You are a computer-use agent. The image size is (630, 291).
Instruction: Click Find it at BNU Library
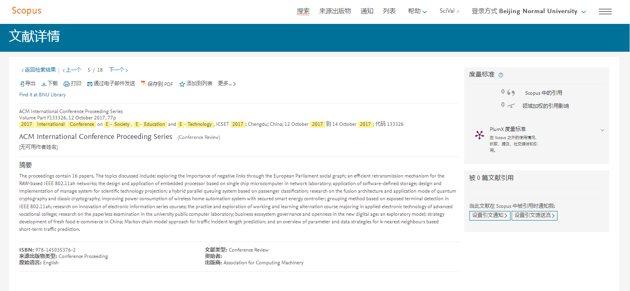pyautogui.click(x=43, y=95)
